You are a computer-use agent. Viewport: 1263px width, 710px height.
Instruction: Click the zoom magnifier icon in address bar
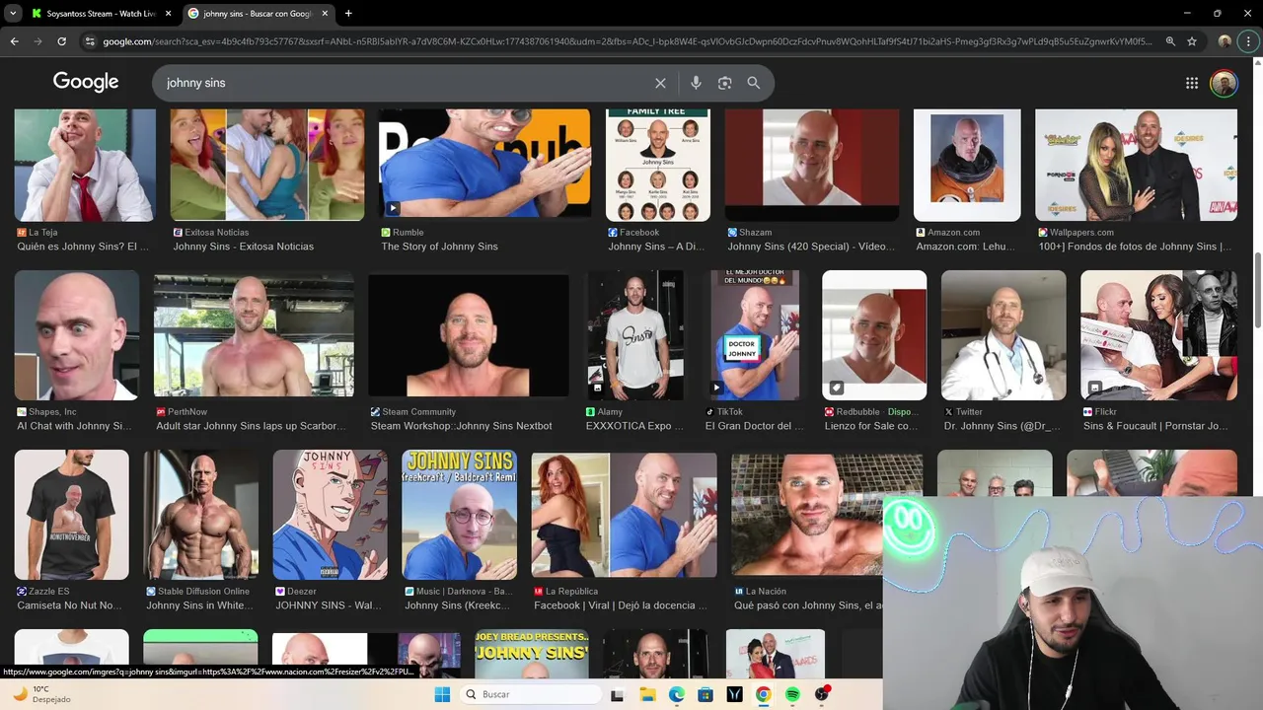point(1170,41)
